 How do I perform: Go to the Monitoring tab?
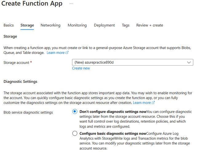pos(77,25)
